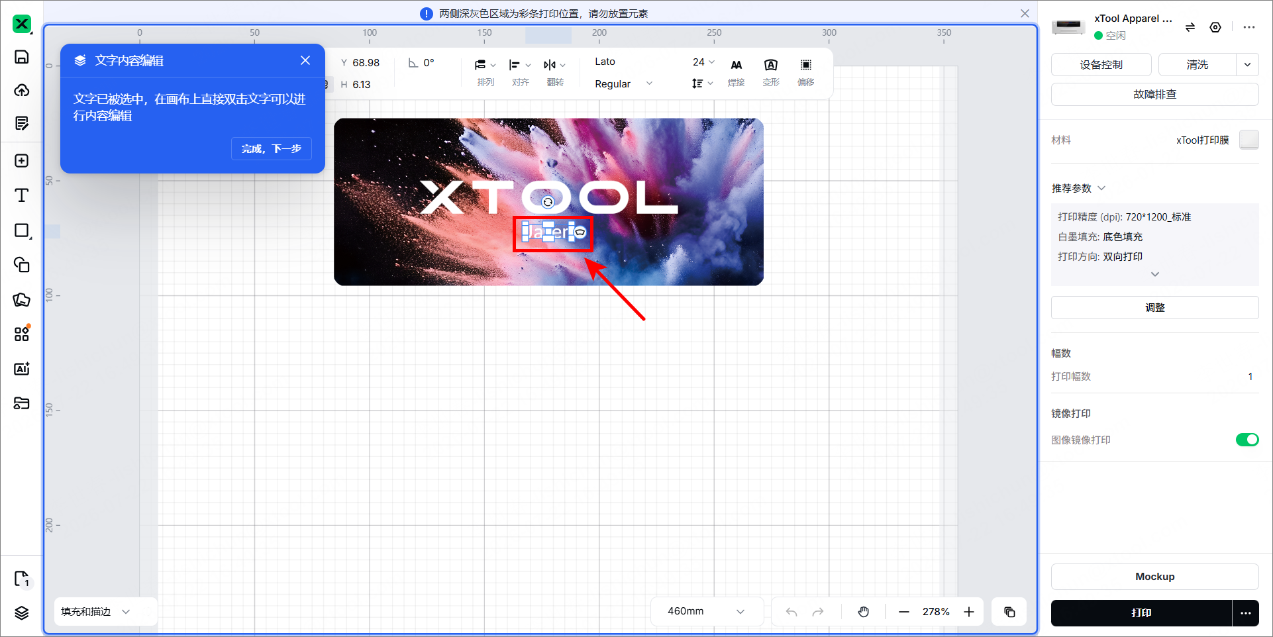
Task: Open the print more options menu
Action: pos(1246,613)
